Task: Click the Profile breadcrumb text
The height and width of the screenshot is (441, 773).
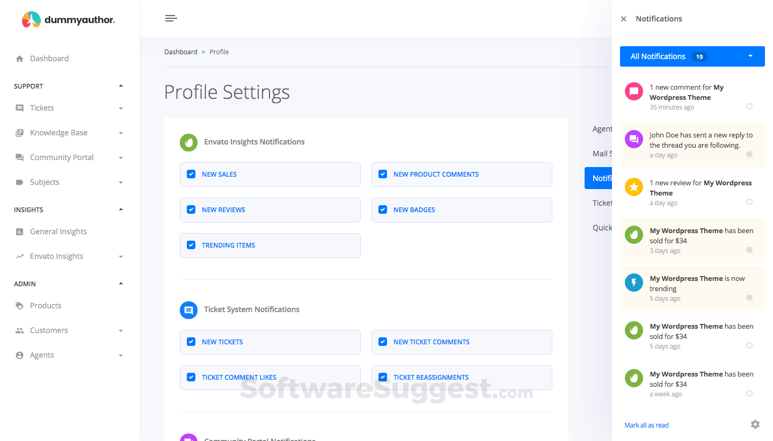Action: click(x=219, y=52)
